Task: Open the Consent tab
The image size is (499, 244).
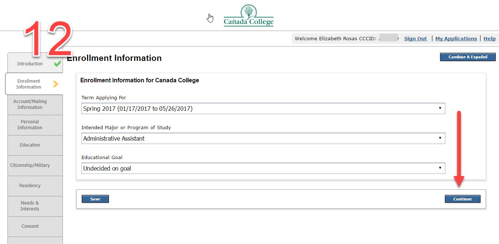Action: (30, 226)
